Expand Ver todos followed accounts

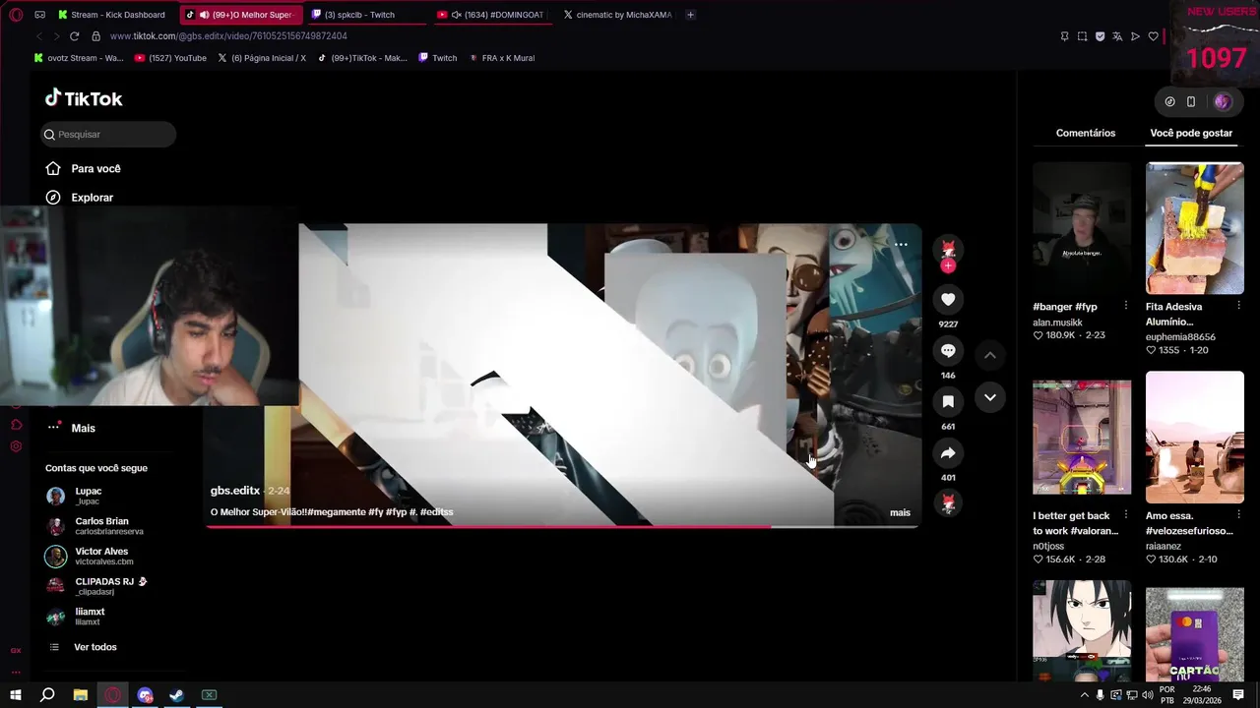coord(83,647)
